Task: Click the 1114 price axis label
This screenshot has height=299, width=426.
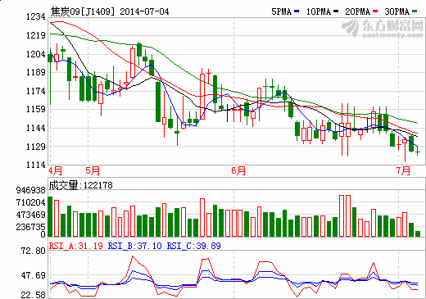Action: pos(36,165)
